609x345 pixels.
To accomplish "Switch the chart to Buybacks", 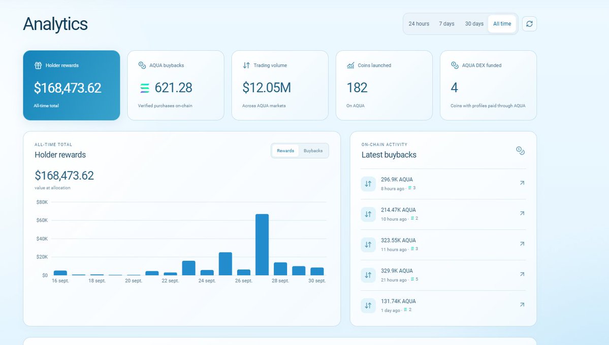I will pyautogui.click(x=313, y=151).
